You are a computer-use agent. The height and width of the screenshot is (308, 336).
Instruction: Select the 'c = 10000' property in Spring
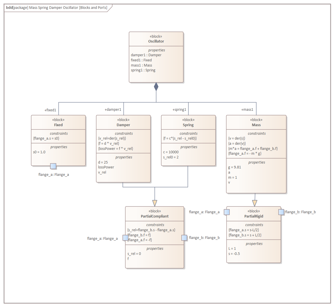(171, 152)
